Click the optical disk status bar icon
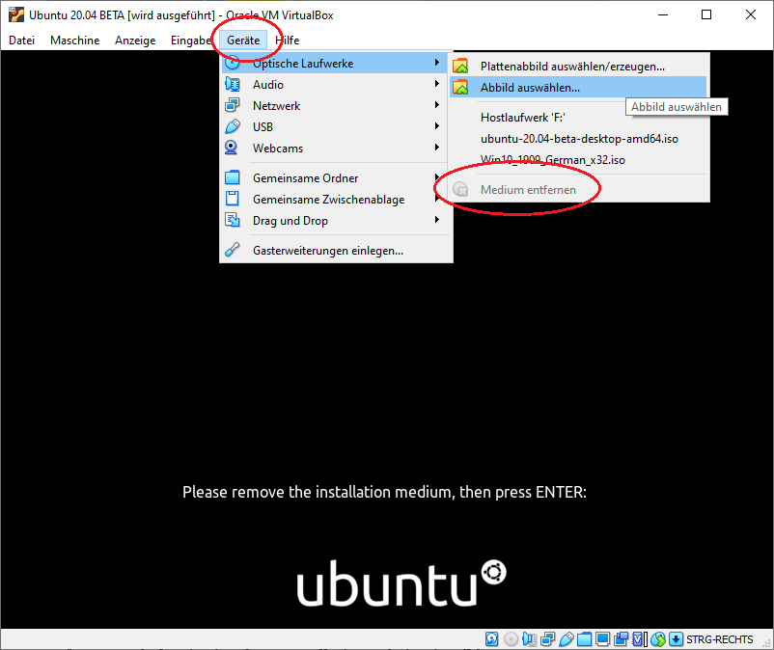Image resolution: width=774 pixels, height=650 pixels. click(x=511, y=639)
